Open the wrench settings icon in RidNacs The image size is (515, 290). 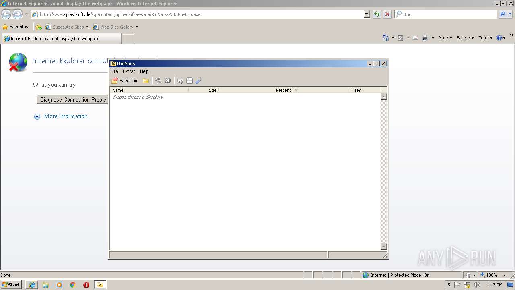point(198,81)
